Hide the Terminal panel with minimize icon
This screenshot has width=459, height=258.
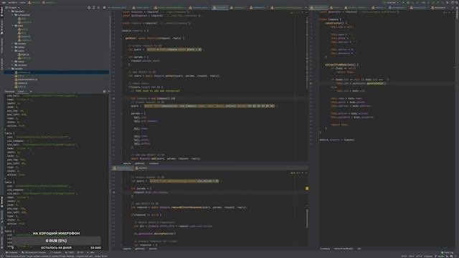(x=108, y=92)
